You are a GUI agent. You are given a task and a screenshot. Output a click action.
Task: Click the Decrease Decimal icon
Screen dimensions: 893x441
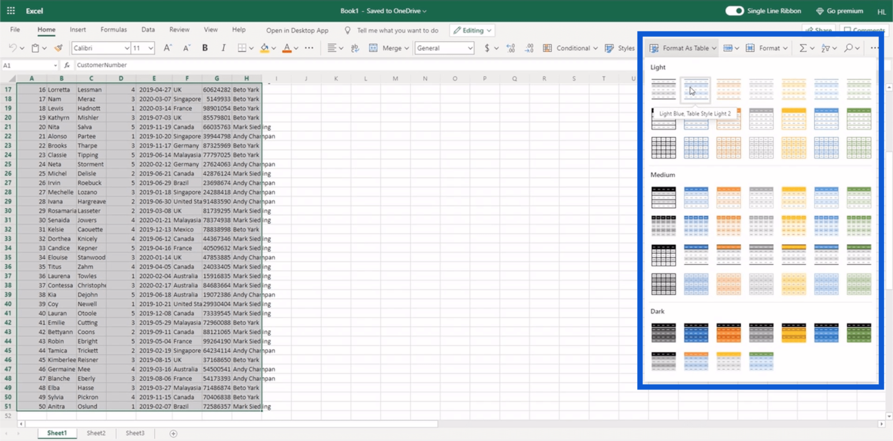(529, 48)
